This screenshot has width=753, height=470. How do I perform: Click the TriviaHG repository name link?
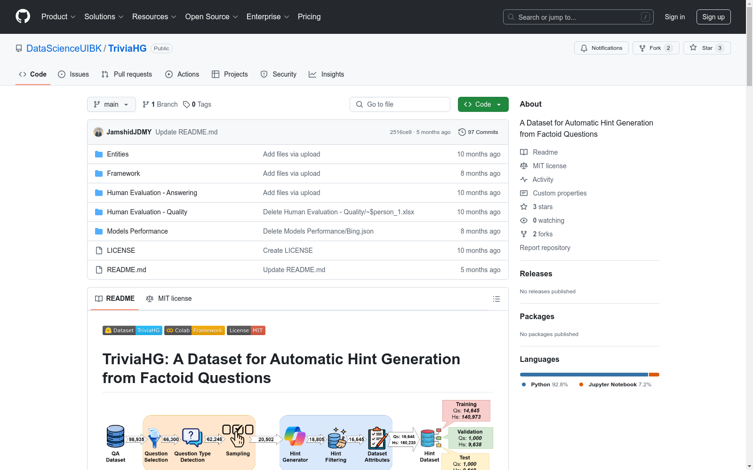tap(128, 48)
